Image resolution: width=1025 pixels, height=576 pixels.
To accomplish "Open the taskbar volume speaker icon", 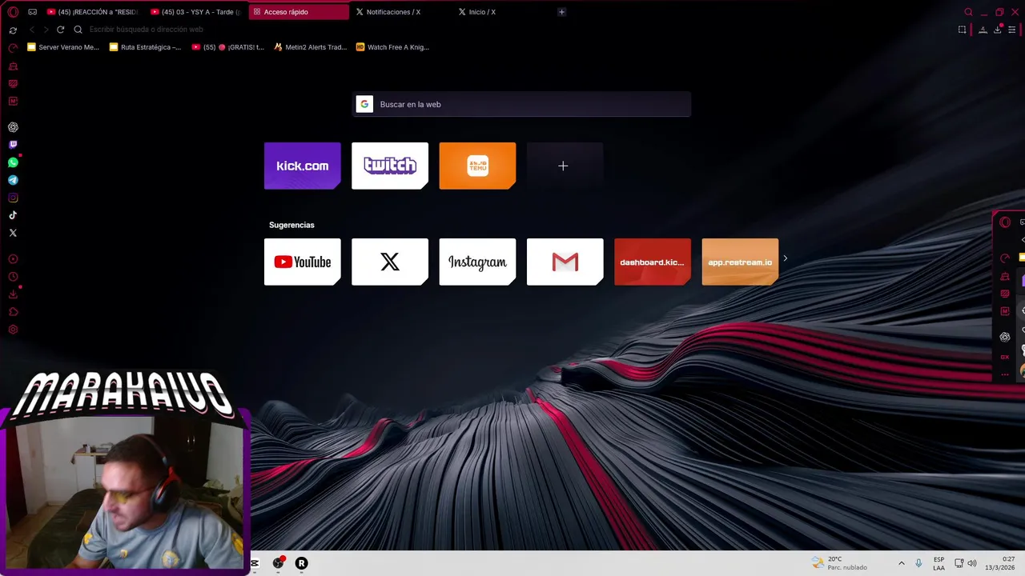I will click(x=972, y=563).
